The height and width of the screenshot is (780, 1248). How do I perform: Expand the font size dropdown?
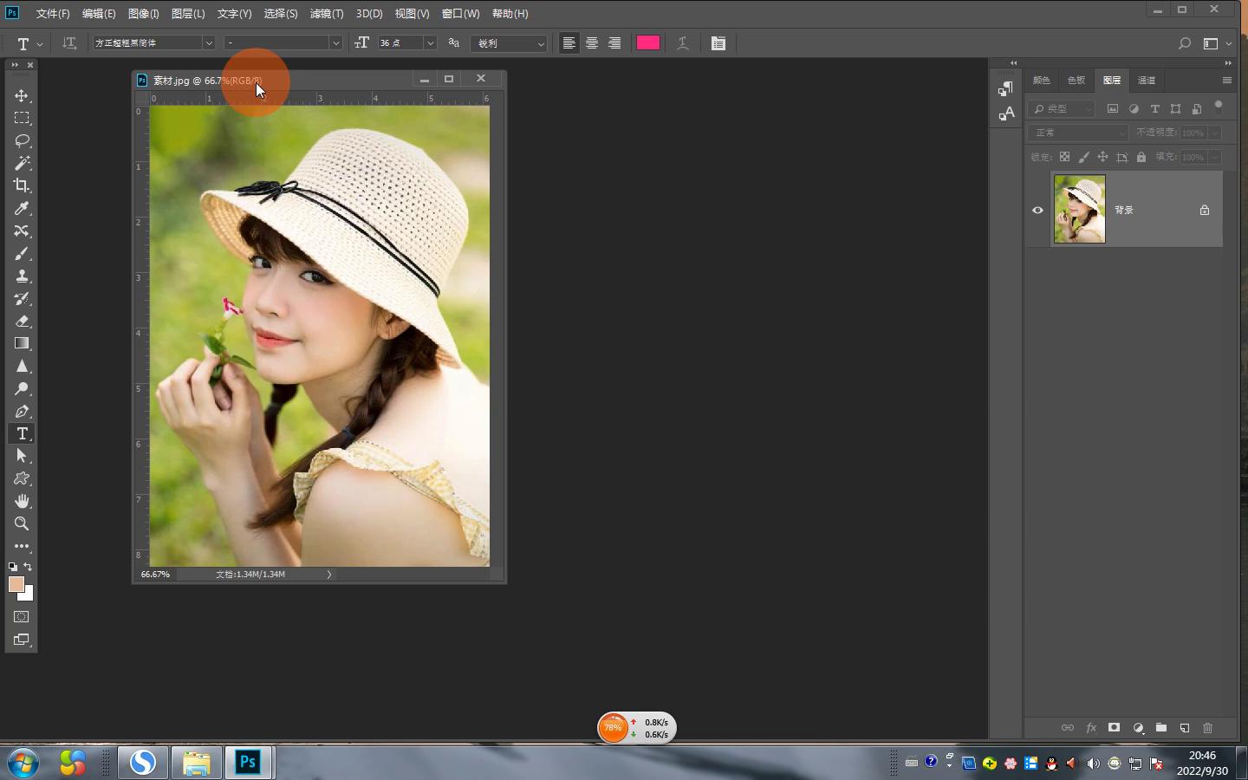point(430,43)
